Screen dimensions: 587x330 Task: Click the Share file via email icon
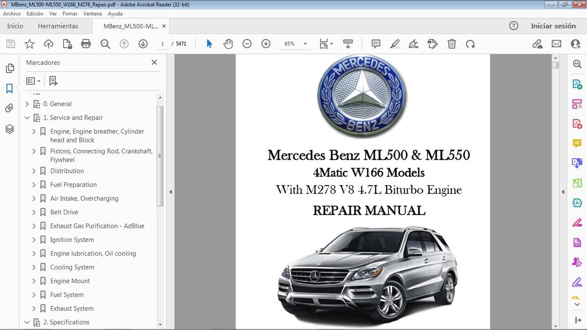coord(556,44)
